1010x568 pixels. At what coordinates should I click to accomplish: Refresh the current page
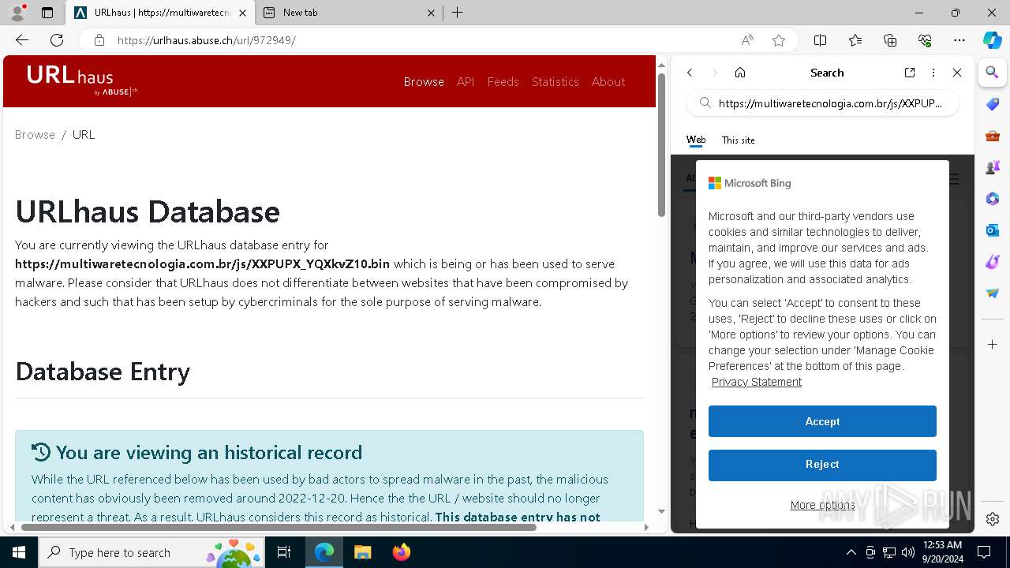coord(57,40)
